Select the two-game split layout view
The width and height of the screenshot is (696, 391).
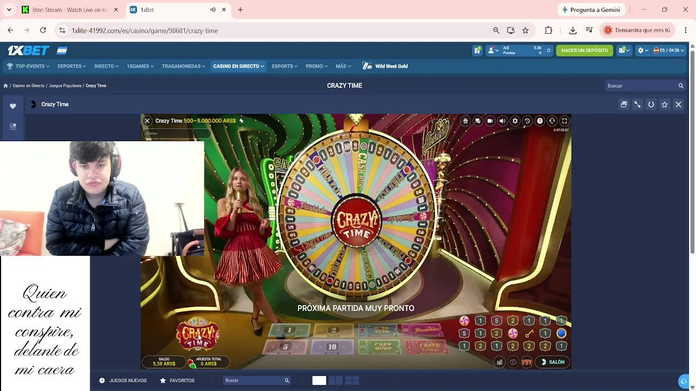tap(335, 381)
